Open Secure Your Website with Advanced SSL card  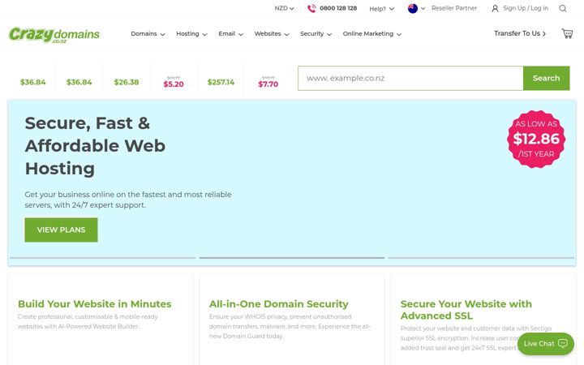(x=483, y=320)
